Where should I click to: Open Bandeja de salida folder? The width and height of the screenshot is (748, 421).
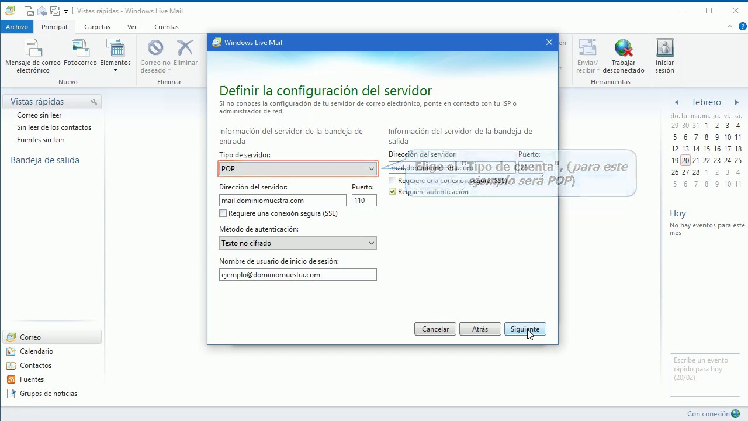coord(45,160)
